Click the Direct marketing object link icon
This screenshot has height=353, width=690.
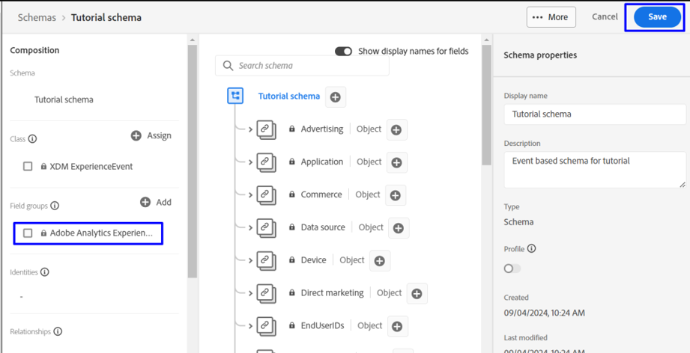[266, 293]
